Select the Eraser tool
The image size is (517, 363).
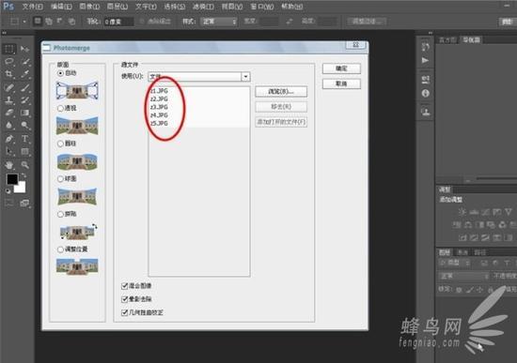(x=9, y=113)
